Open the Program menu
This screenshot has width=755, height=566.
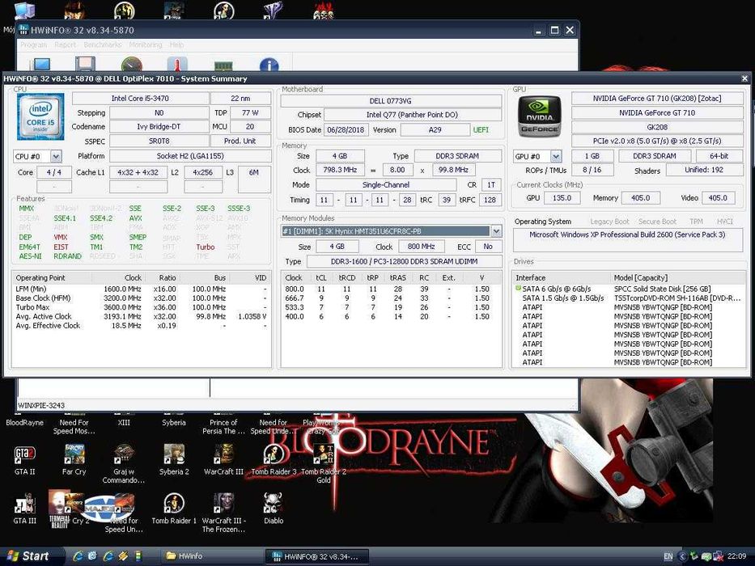33,44
